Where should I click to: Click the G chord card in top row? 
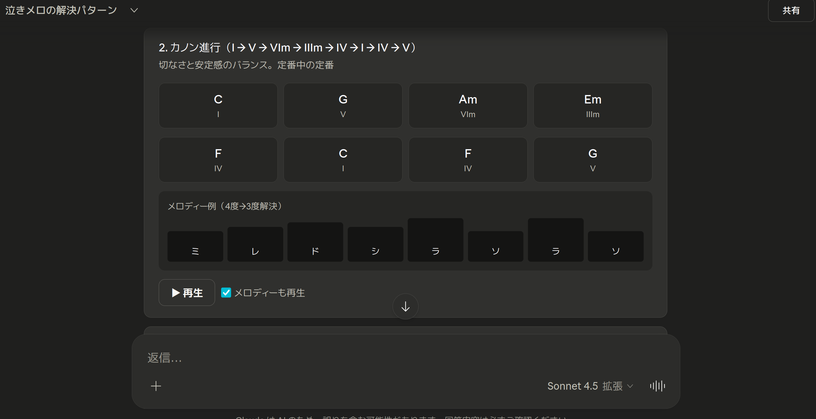tap(343, 105)
